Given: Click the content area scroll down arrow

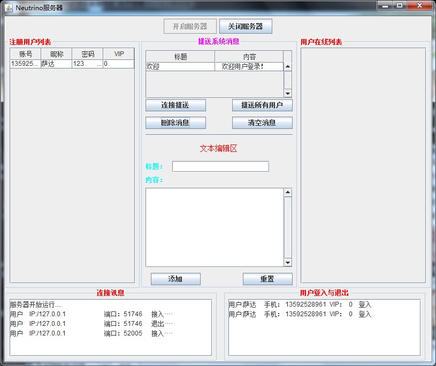Looking at the screenshot, I should [288, 263].
